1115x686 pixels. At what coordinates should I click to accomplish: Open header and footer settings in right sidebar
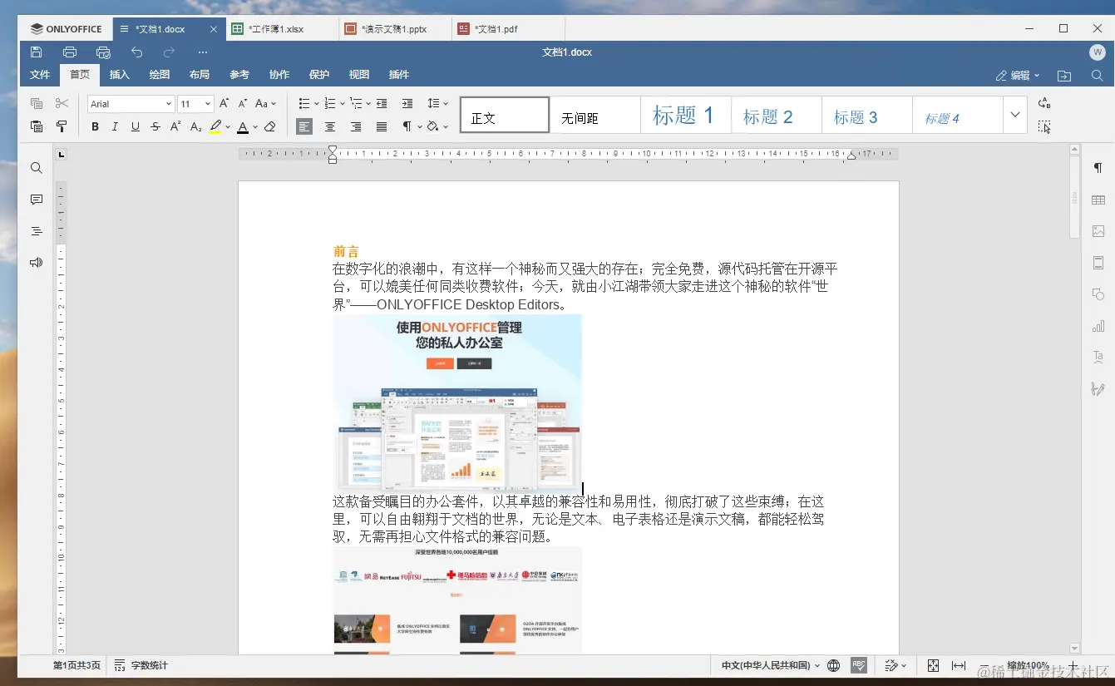pos(1098,263)
